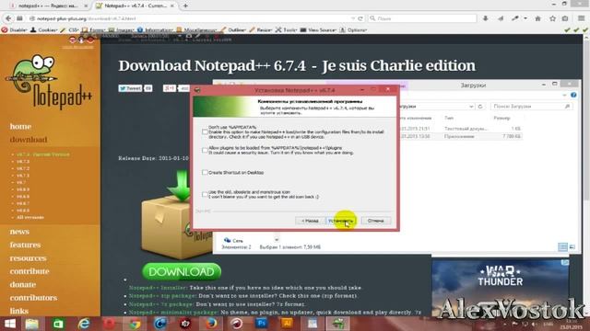Click the "Отмена" cancel button in installer
The width and height of the screenshot is (590, 331).
click(375, 221)
